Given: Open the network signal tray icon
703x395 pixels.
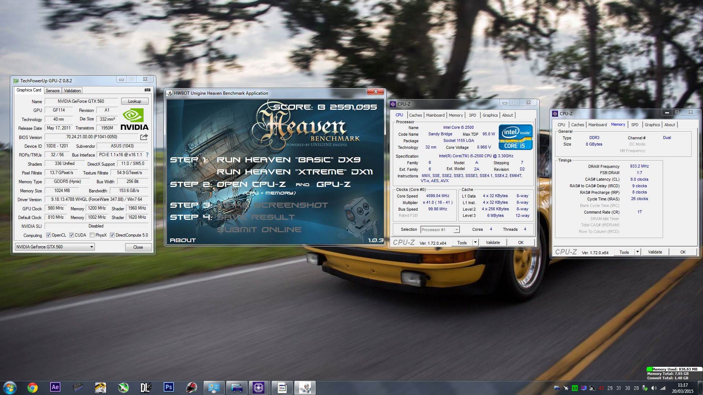Looking at the screenshot, I should [x=663, y=388].
